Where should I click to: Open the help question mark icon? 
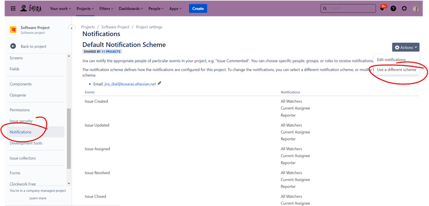point(393,9)
